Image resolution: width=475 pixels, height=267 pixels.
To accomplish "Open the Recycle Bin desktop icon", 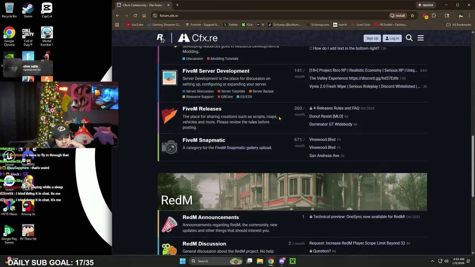I will point(9,10).
